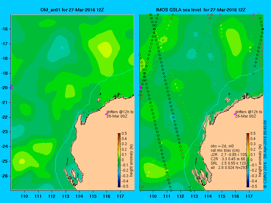271x203 pixels.
Task: Click the '-22' latitude axis label
Action: [x=4, y=117]
